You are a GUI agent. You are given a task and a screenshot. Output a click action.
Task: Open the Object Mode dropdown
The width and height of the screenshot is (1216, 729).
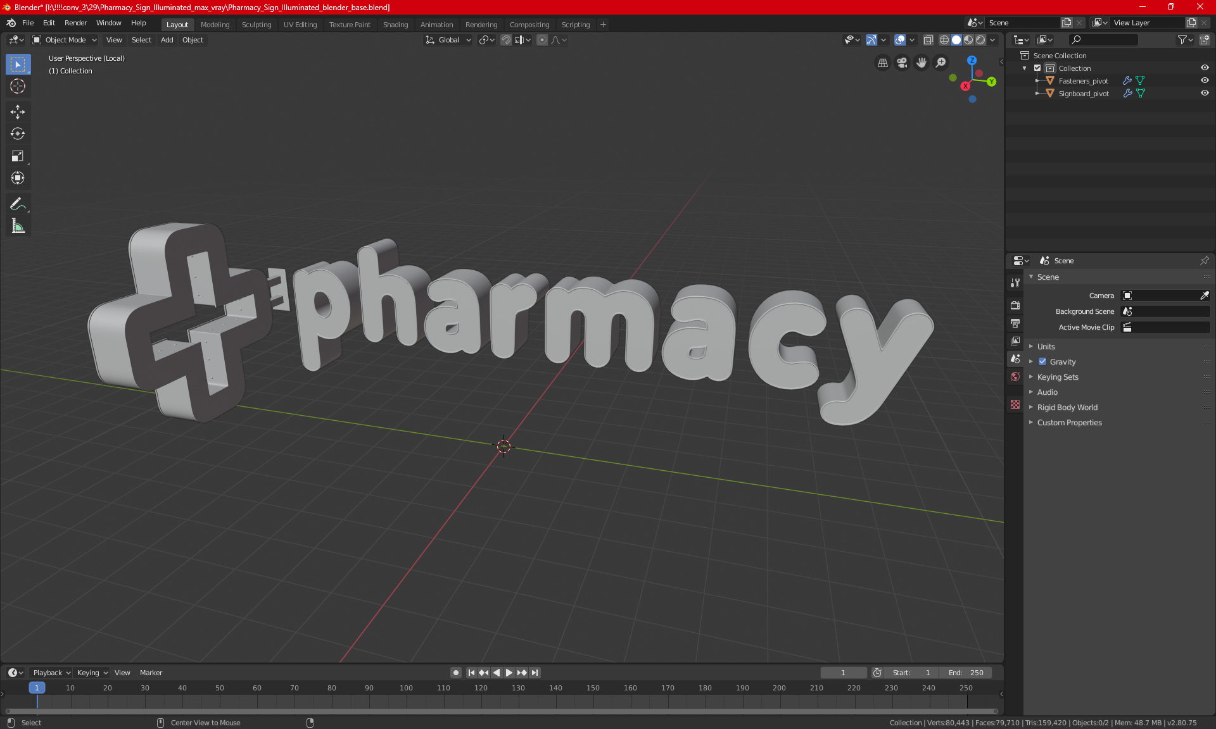pyautogui.click(x=65, y=40)
